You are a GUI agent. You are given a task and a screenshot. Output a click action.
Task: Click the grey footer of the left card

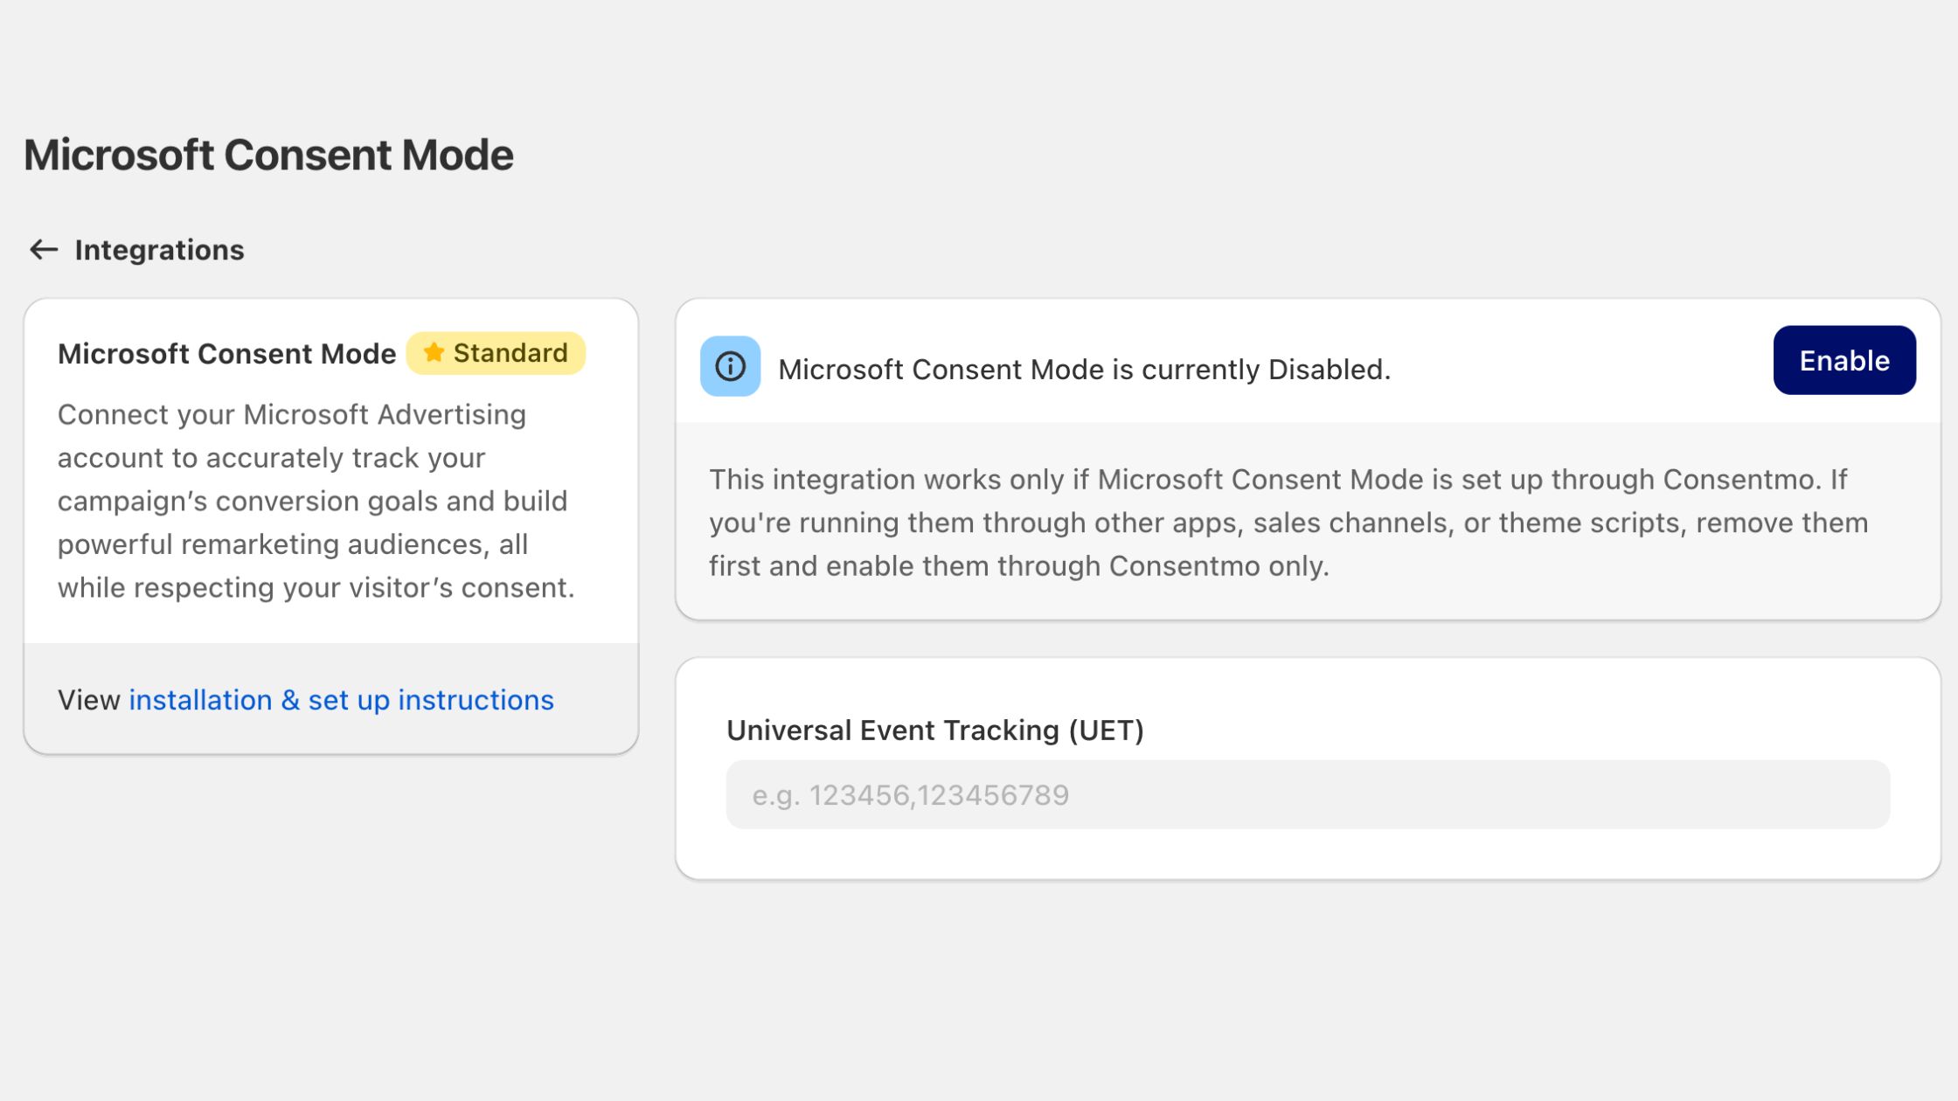click(x=331, y=699)
